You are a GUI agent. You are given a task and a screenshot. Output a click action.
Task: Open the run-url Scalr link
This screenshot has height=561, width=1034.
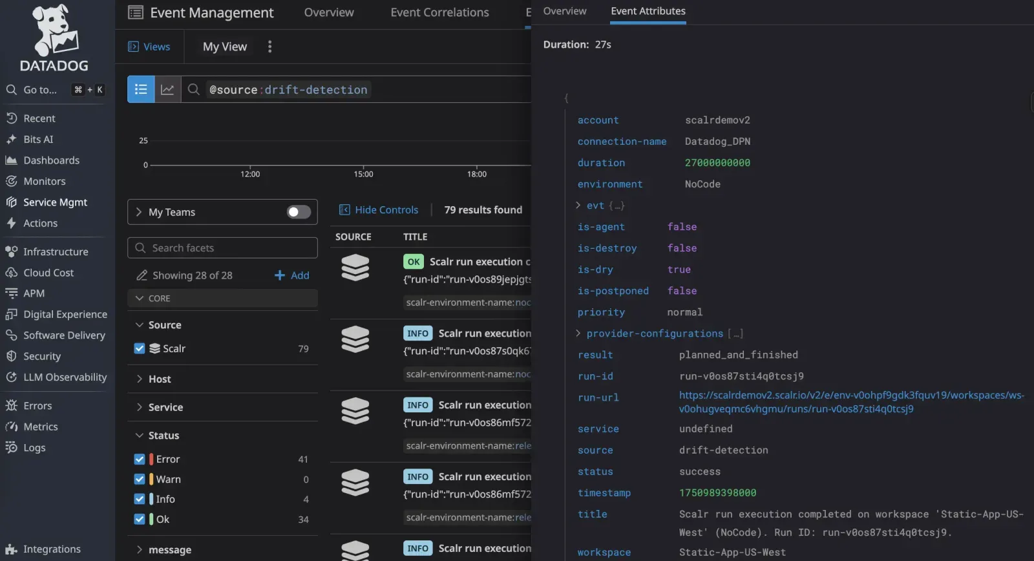pos(850,401)
